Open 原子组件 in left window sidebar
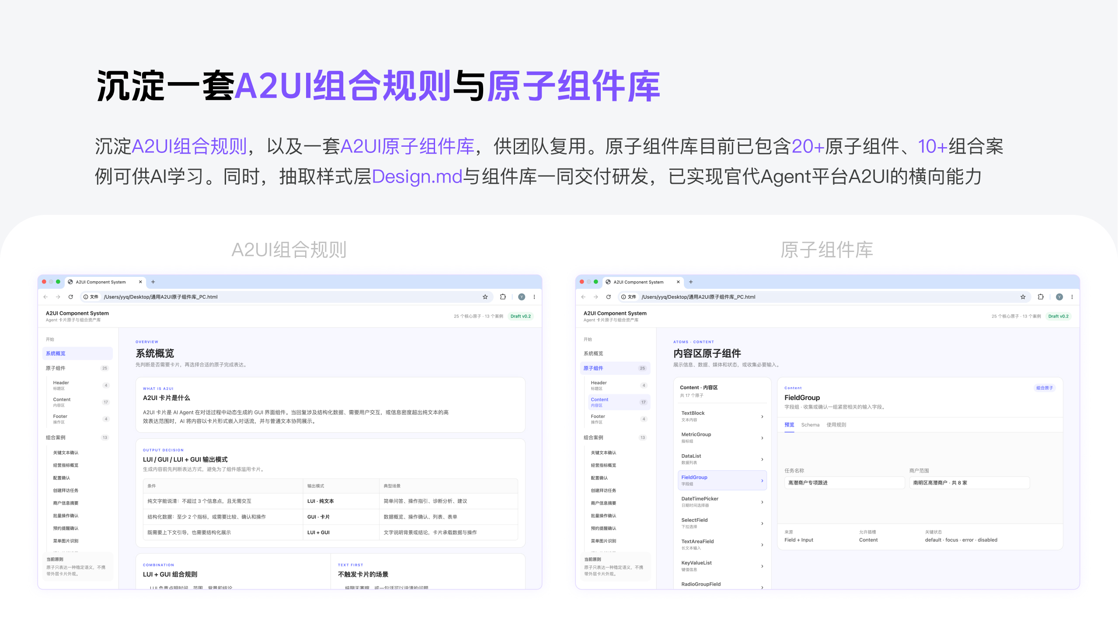Viewport: 1118px width, 628px height. [77, 368]
